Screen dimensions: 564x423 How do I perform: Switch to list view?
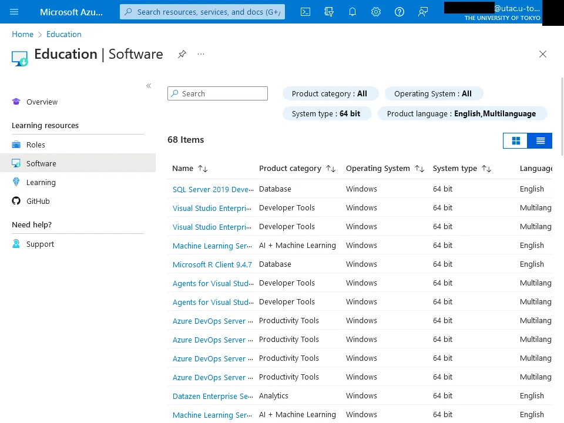pyautogui.click(x=540, y=140)
